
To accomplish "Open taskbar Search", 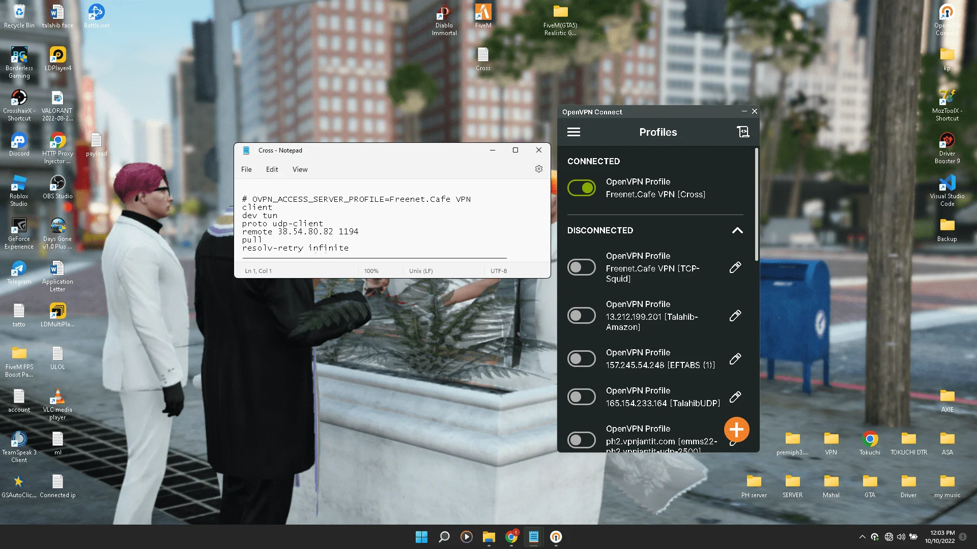I will point(444,537).
